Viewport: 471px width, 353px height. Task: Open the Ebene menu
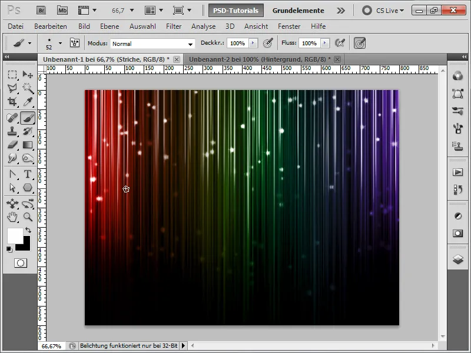(x=110, y=26)
